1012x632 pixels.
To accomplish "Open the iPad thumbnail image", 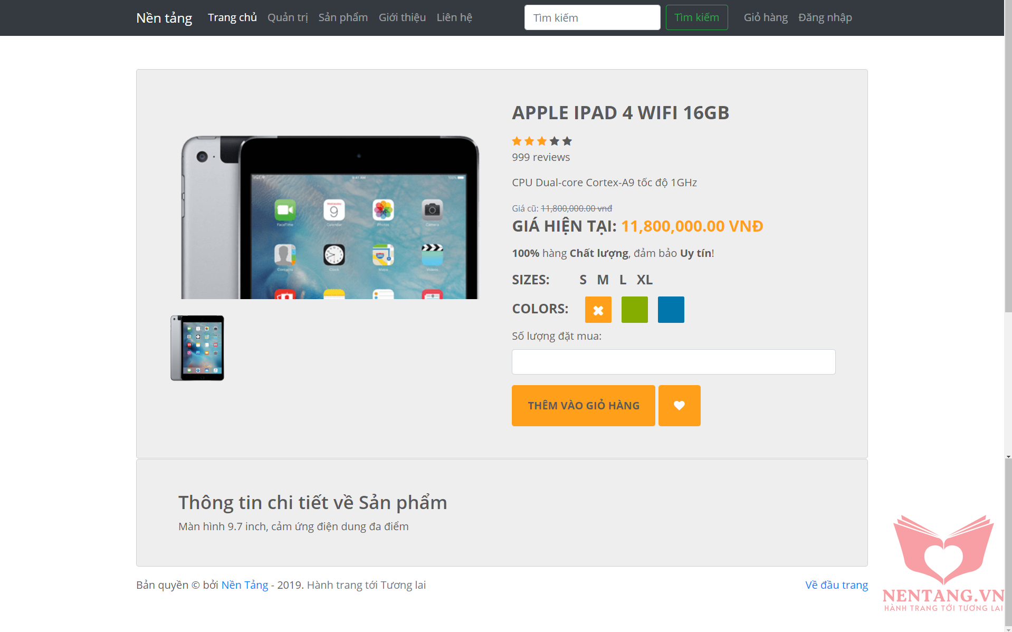I will (x=197, y=348).
